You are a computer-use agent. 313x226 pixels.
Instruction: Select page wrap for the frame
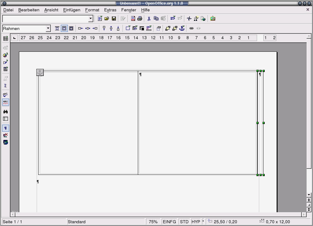click(x=64, y=28)
